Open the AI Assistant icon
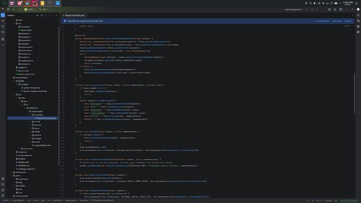 click(x=358, y=21)
